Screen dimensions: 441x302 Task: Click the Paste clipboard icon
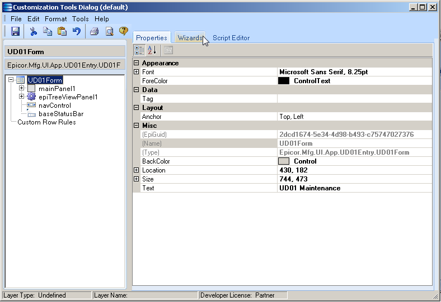click(x=62, y=31)
